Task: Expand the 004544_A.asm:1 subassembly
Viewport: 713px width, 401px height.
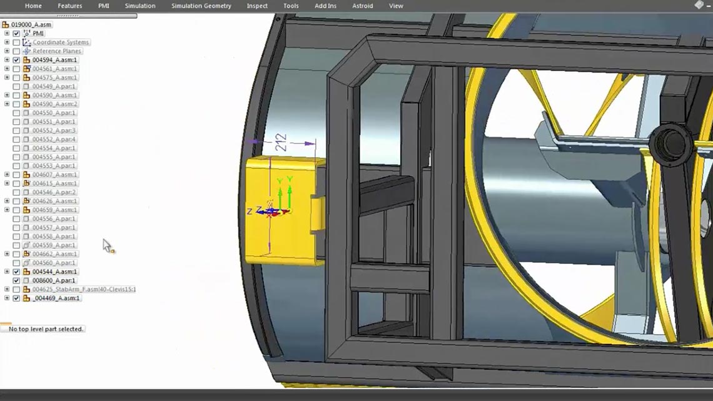Action: coord(7,272)
